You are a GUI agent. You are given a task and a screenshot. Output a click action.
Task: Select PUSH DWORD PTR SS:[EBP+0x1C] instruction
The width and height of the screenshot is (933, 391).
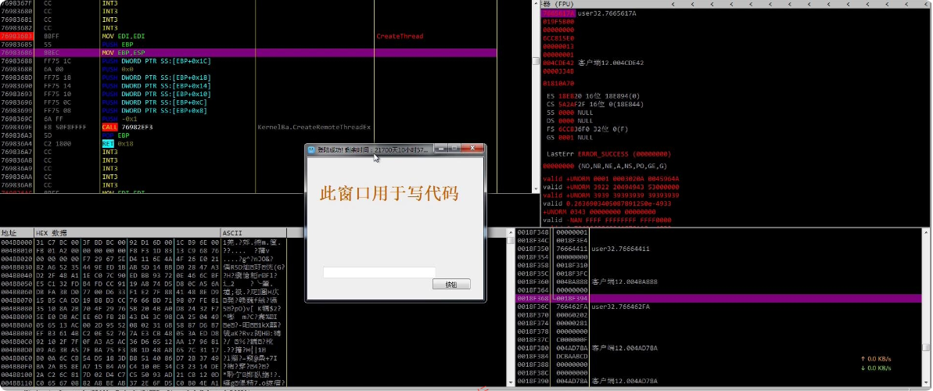(156, 61)
